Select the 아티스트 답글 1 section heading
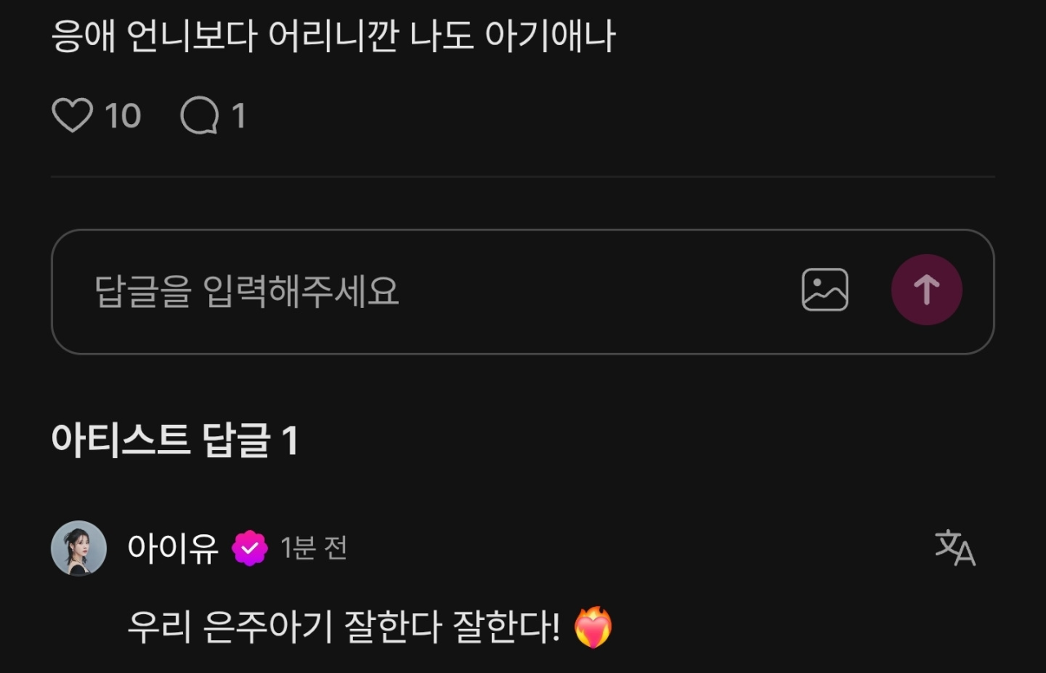Screen dimensions: 1046x673 point(174,440)
